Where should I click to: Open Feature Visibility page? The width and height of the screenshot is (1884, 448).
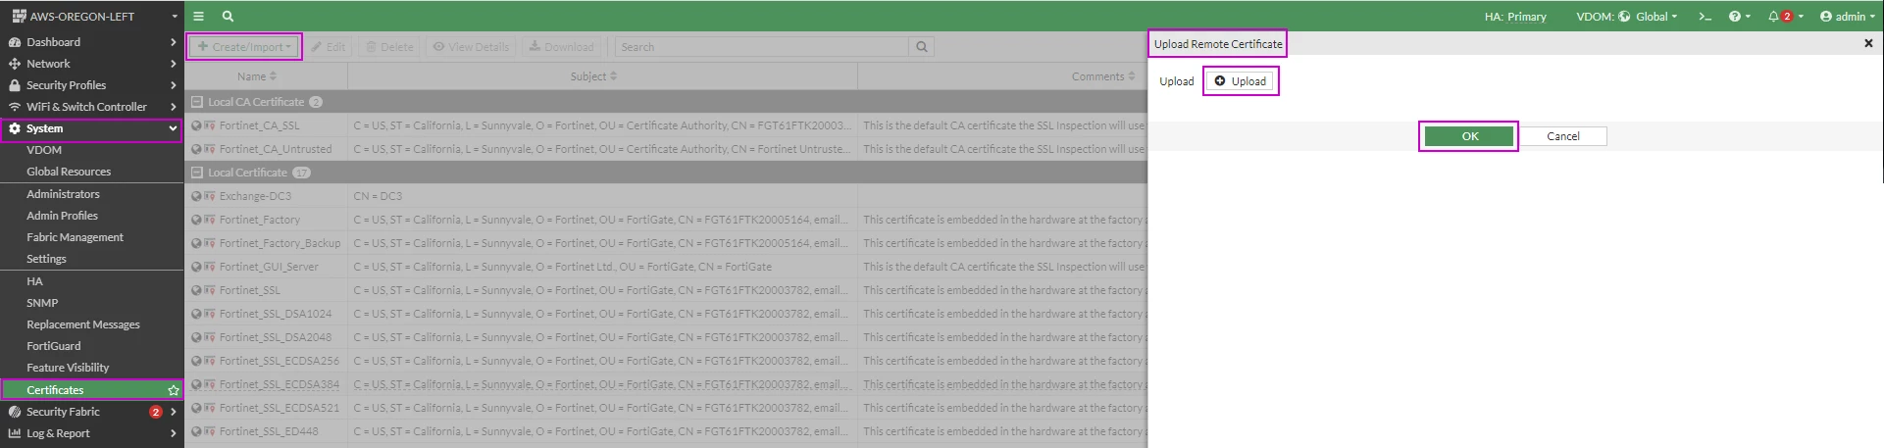92,368
